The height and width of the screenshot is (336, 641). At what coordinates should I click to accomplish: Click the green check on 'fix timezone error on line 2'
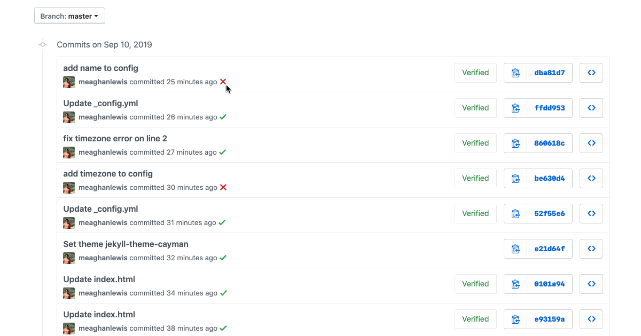point(223,152)
